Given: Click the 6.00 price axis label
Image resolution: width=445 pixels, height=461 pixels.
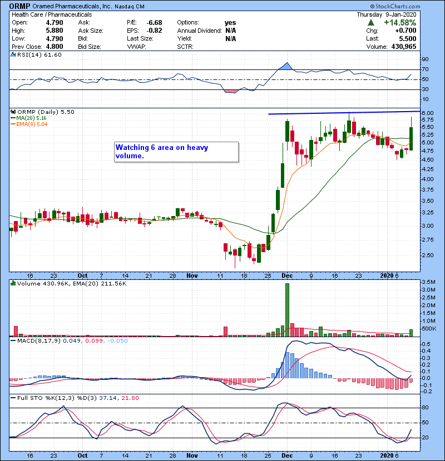Looking at the screenshot, I should tap(427, 113).
